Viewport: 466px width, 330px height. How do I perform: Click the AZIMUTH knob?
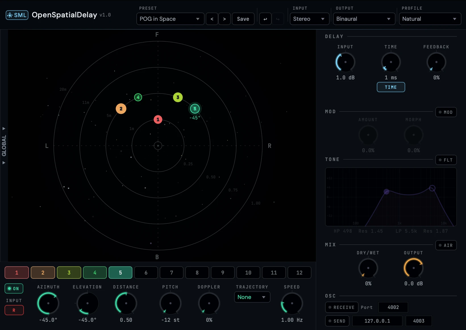click(48, 303)
